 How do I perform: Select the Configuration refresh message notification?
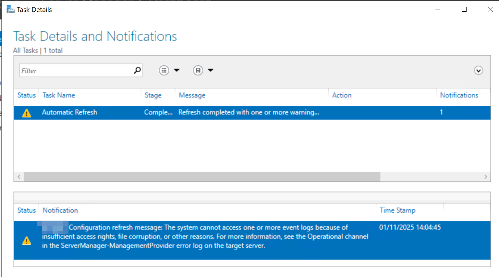point(252,240)
